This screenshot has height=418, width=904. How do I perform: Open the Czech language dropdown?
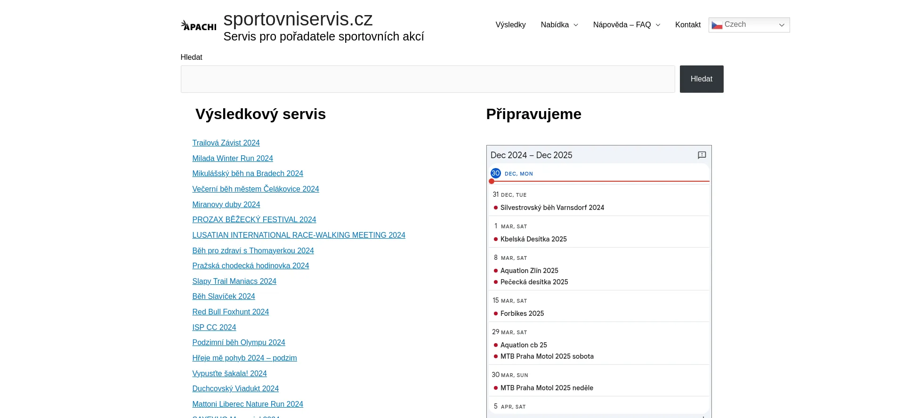click(x=749, y=25)
